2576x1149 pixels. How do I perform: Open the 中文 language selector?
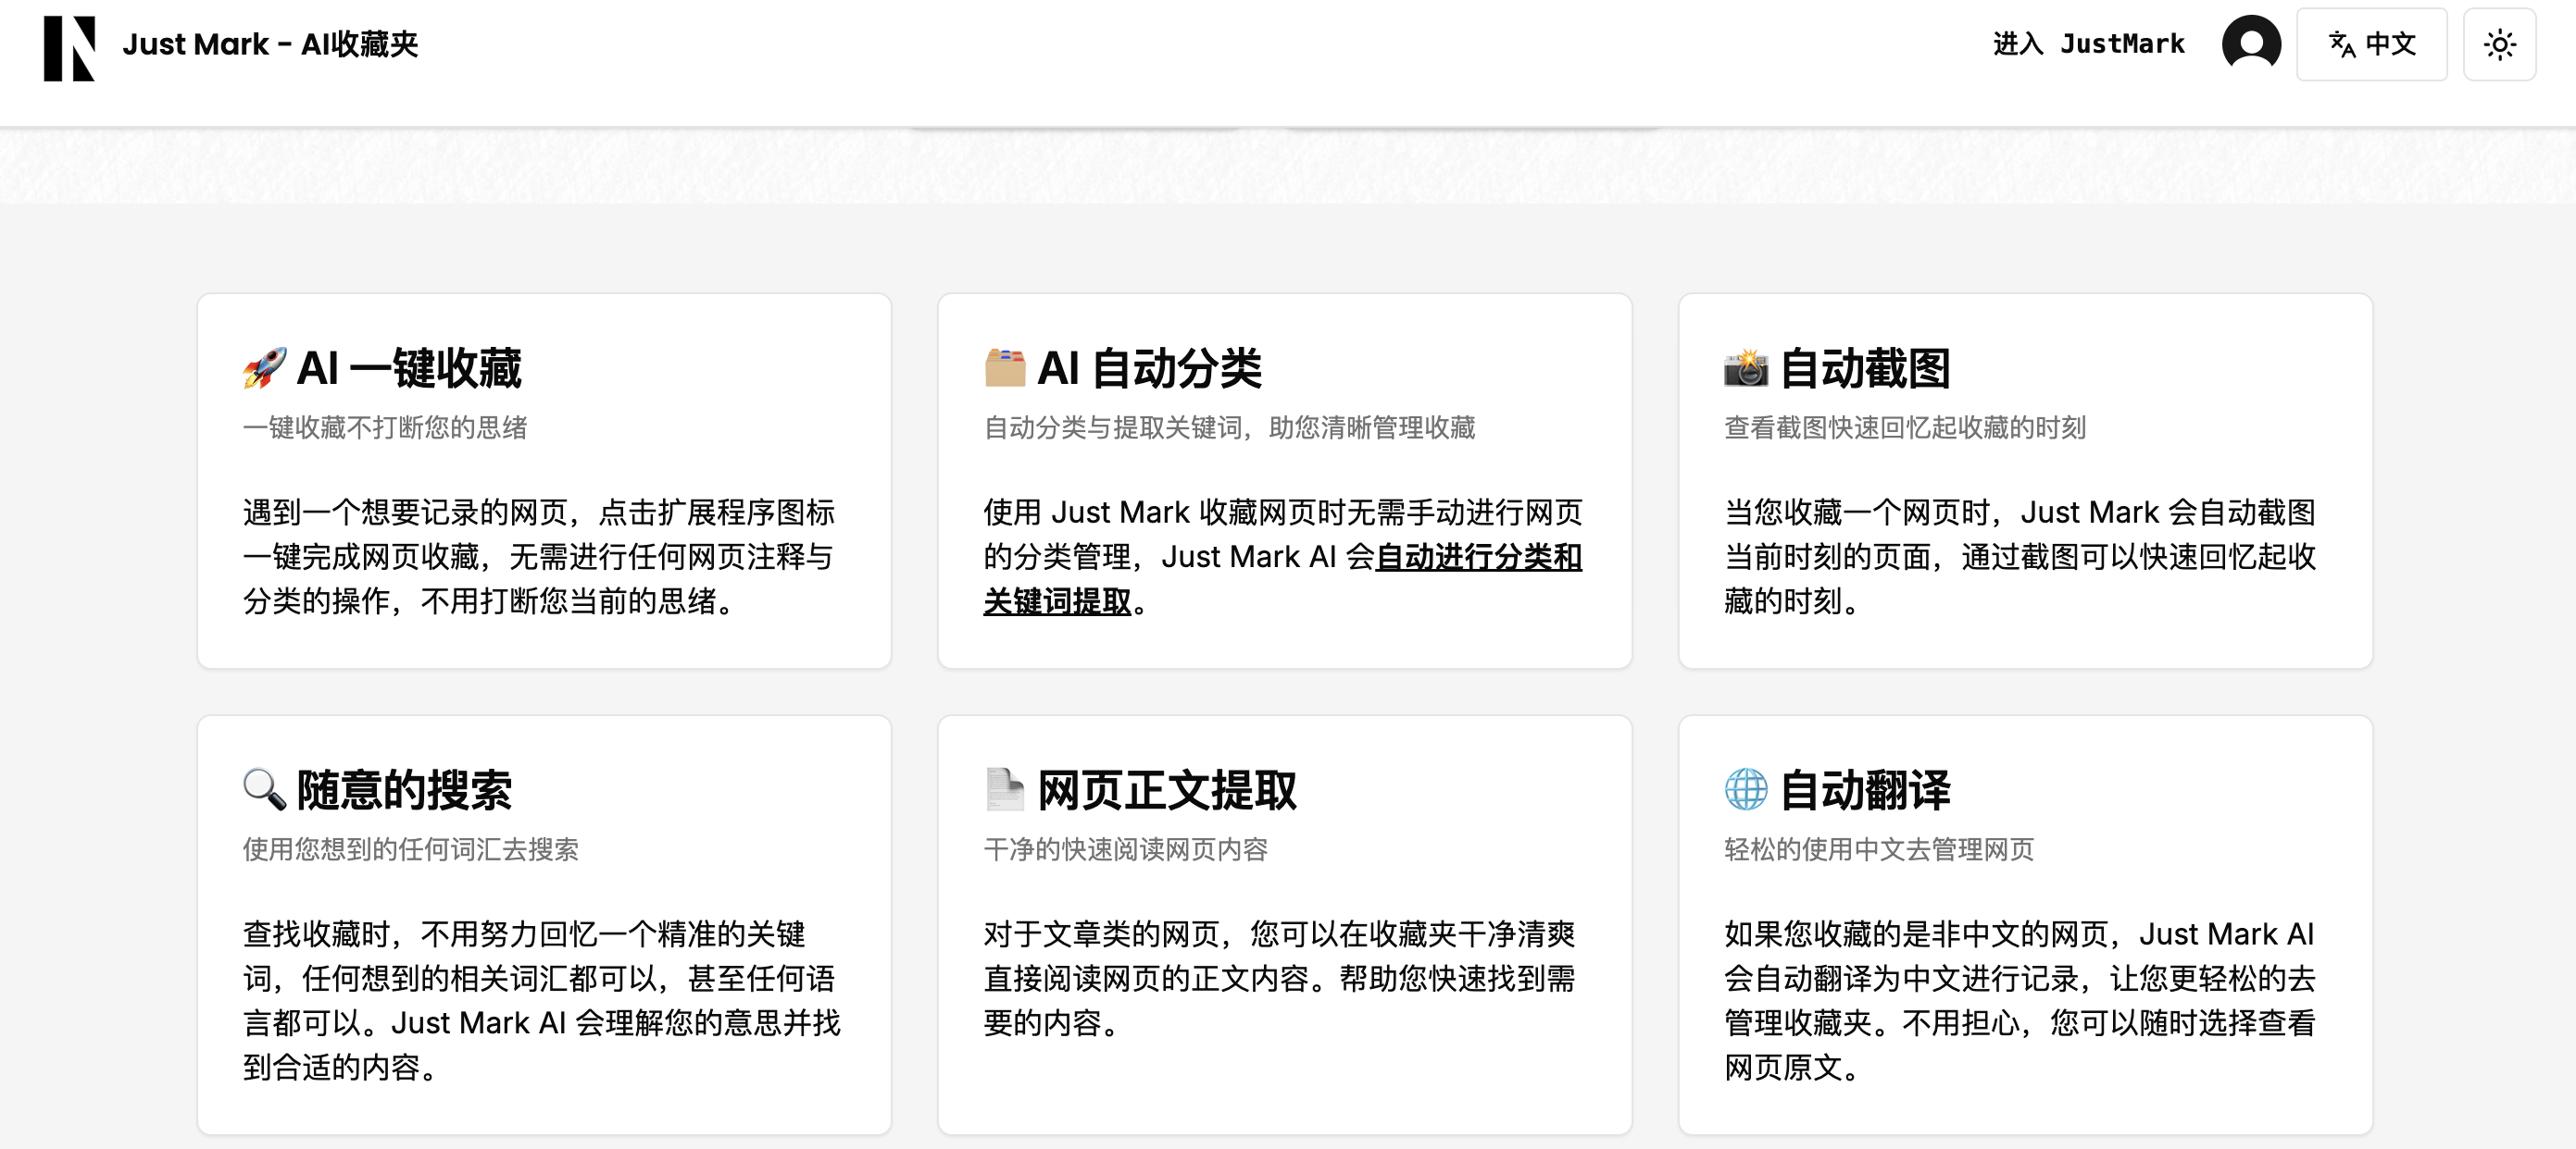(2371, 44)
